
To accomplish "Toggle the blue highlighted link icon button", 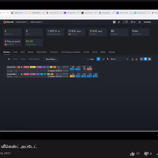I will 98,59.
